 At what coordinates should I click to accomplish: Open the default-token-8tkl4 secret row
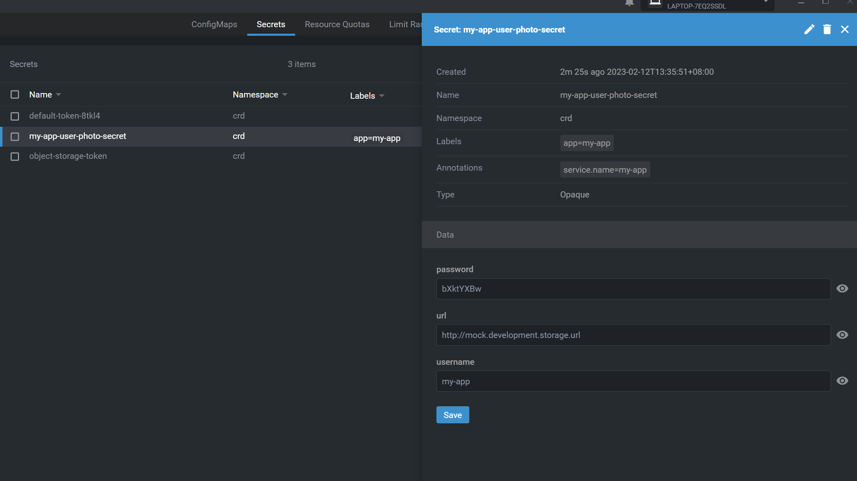(x=211, y=116)
